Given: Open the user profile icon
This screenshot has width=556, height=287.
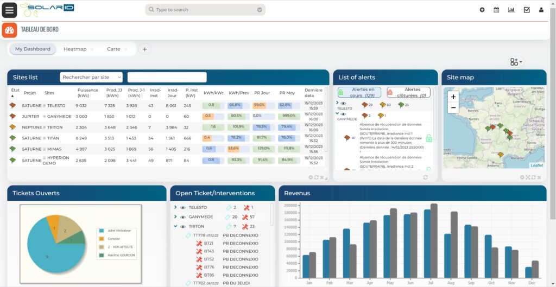Looking at the screenshot, I should [541, 10].
